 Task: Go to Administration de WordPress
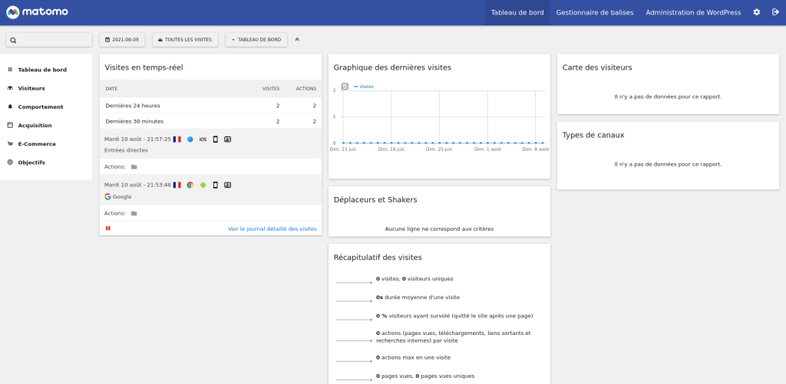tap(692, 12)
